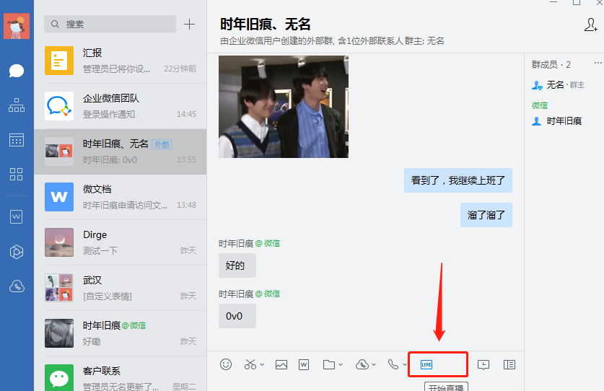Open the Dirge conversation
The height and width of the screenshot is (391, 604).
[x=121, y=242]
